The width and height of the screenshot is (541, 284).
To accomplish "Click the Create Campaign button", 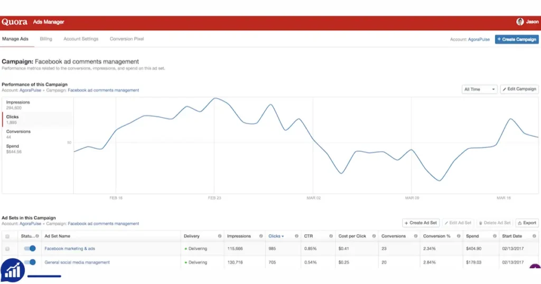I will tap(517, 39).
